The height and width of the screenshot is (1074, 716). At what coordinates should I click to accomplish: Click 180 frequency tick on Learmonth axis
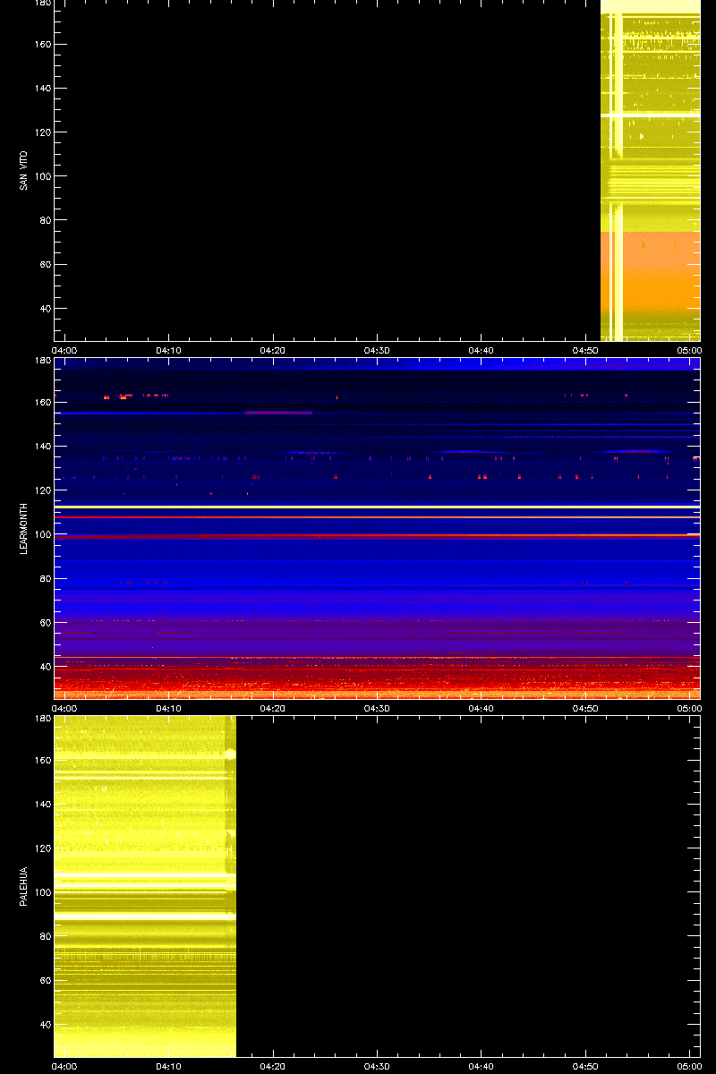coord(42,361)
